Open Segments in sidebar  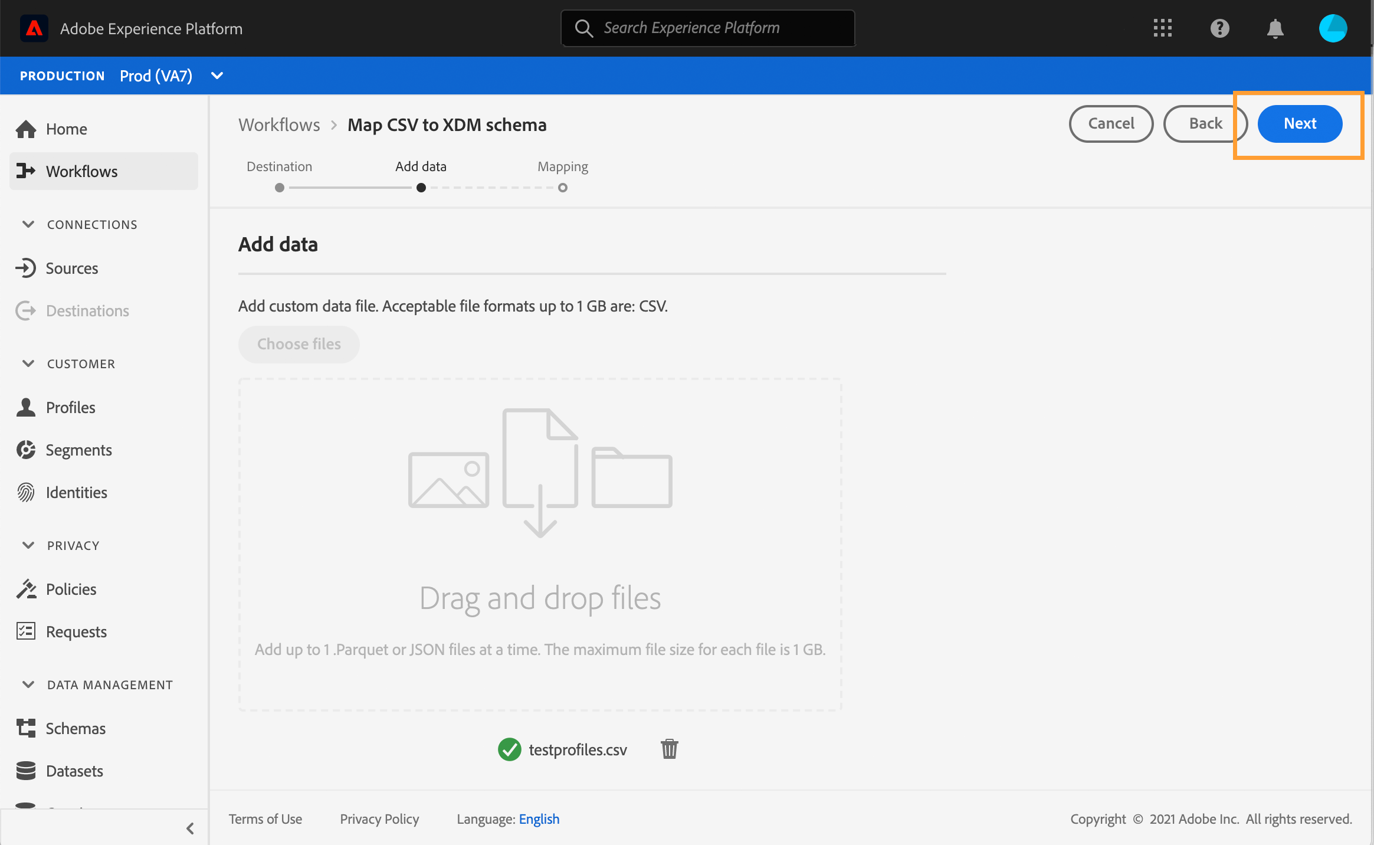78,450
